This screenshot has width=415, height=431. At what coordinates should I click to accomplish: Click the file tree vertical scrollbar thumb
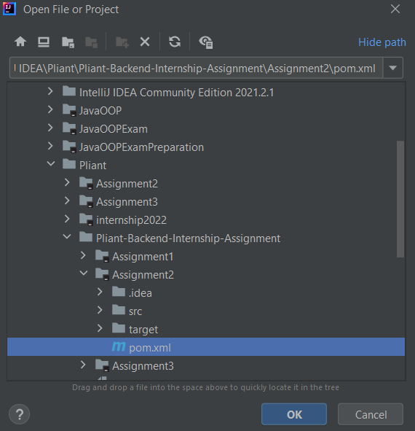[400, 199]
